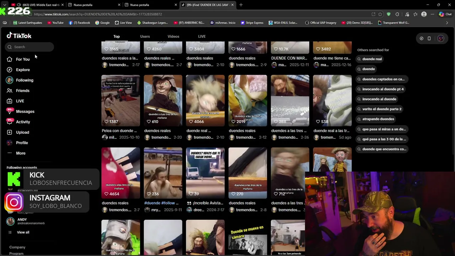The width and height of the screenshot is (455, 256).
Task: Open the Latest Earthquakes bookmark
Action: coord(27,23)
